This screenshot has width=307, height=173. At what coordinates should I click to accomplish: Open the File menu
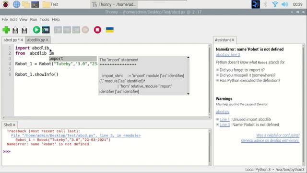(x=4, y=19)
